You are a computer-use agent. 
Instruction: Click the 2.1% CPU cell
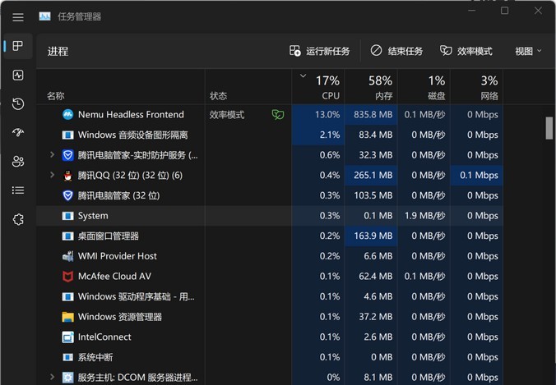318,135
